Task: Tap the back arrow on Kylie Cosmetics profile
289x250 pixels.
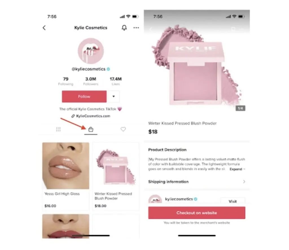Action: [44, 28]
